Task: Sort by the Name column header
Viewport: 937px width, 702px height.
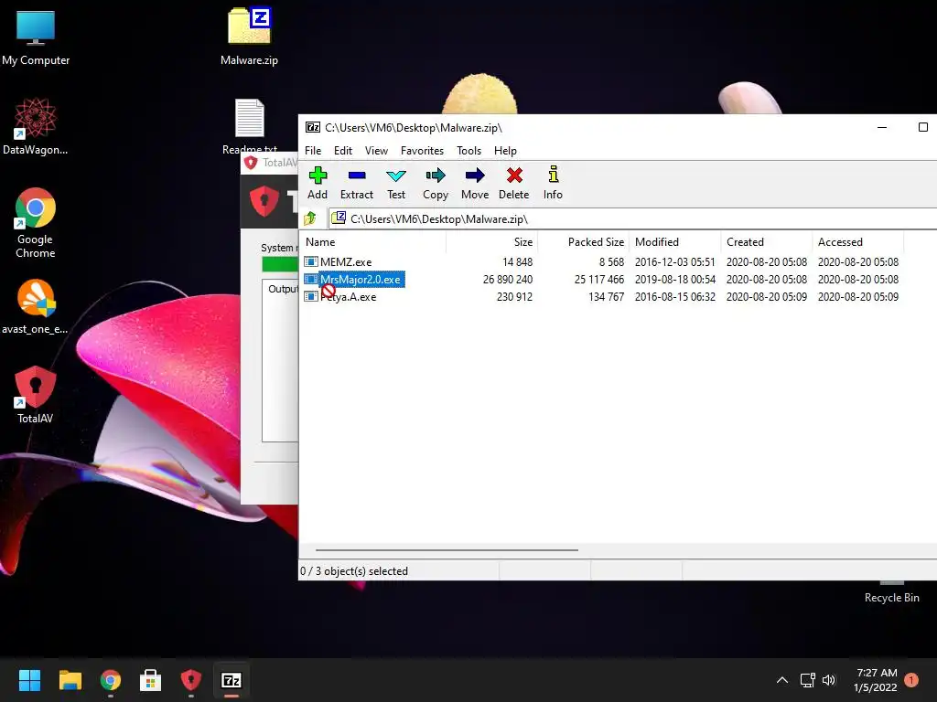Action: 373,241
